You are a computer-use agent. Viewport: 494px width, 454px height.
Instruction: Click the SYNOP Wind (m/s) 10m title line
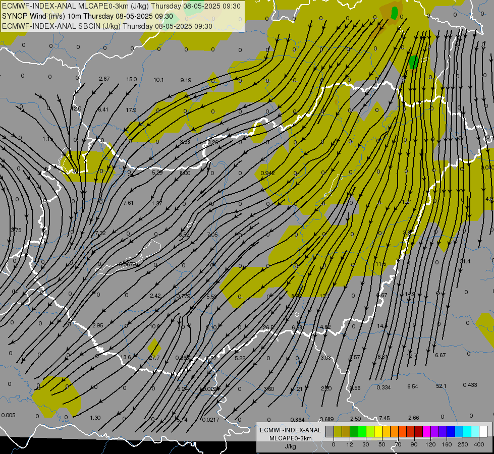click(88, 16)
